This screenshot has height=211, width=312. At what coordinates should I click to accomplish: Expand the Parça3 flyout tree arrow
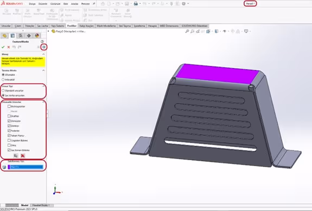tap(48, 31)
